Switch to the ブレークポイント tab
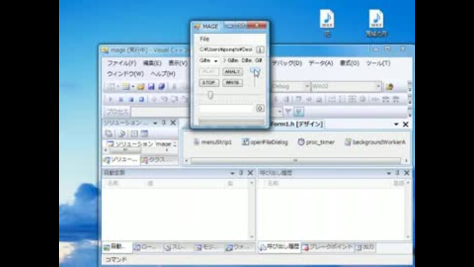The width and height of the screenshot is (474, 267). point(328,247)
